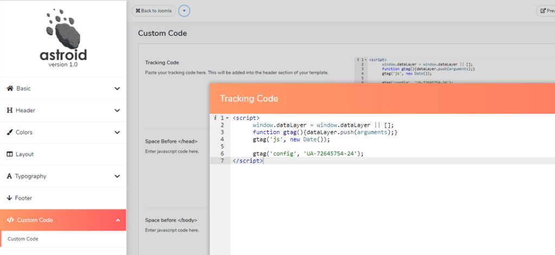Open the Header menu item

[63, 110]
